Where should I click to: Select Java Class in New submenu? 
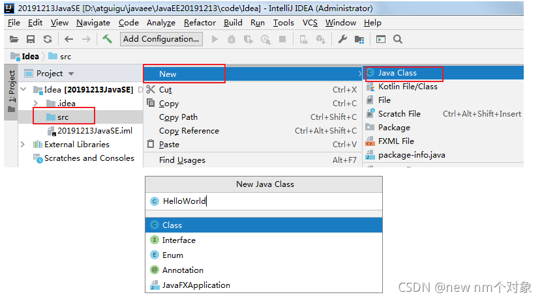[x=444, y=73]
